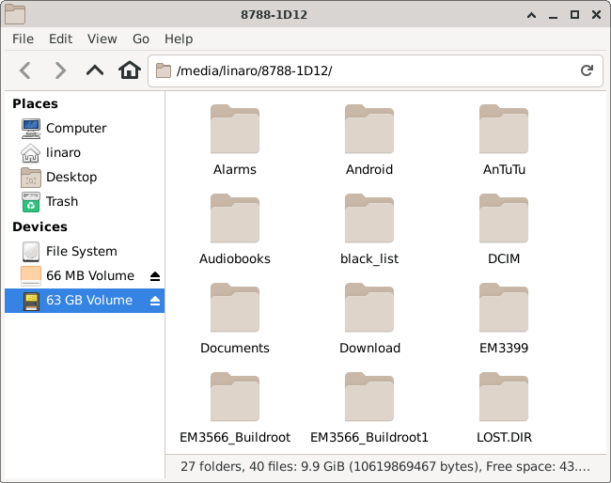611x483 pixels.
Task: Select the Desktop place
Action: tap(70, 177)
